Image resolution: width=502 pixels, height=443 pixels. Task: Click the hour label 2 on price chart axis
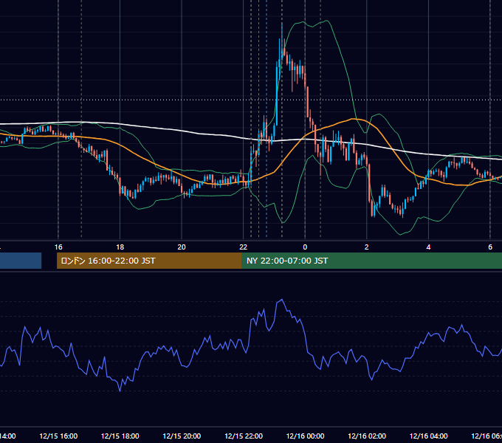point(367,247)
